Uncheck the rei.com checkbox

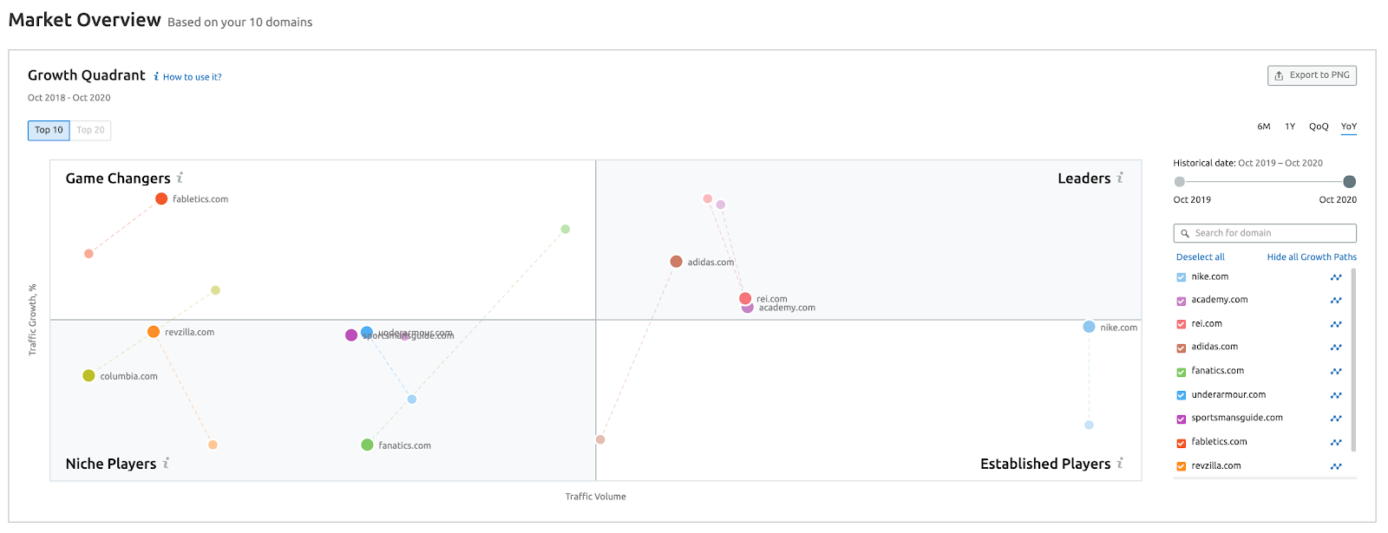(1181, 324)
